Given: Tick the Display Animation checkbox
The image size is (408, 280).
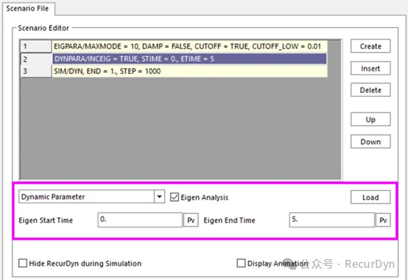Looking at the screenshot, I should [x=241, y=263].
